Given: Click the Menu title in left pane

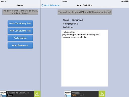Looking at the screenshot, I should tap(20, 5).
